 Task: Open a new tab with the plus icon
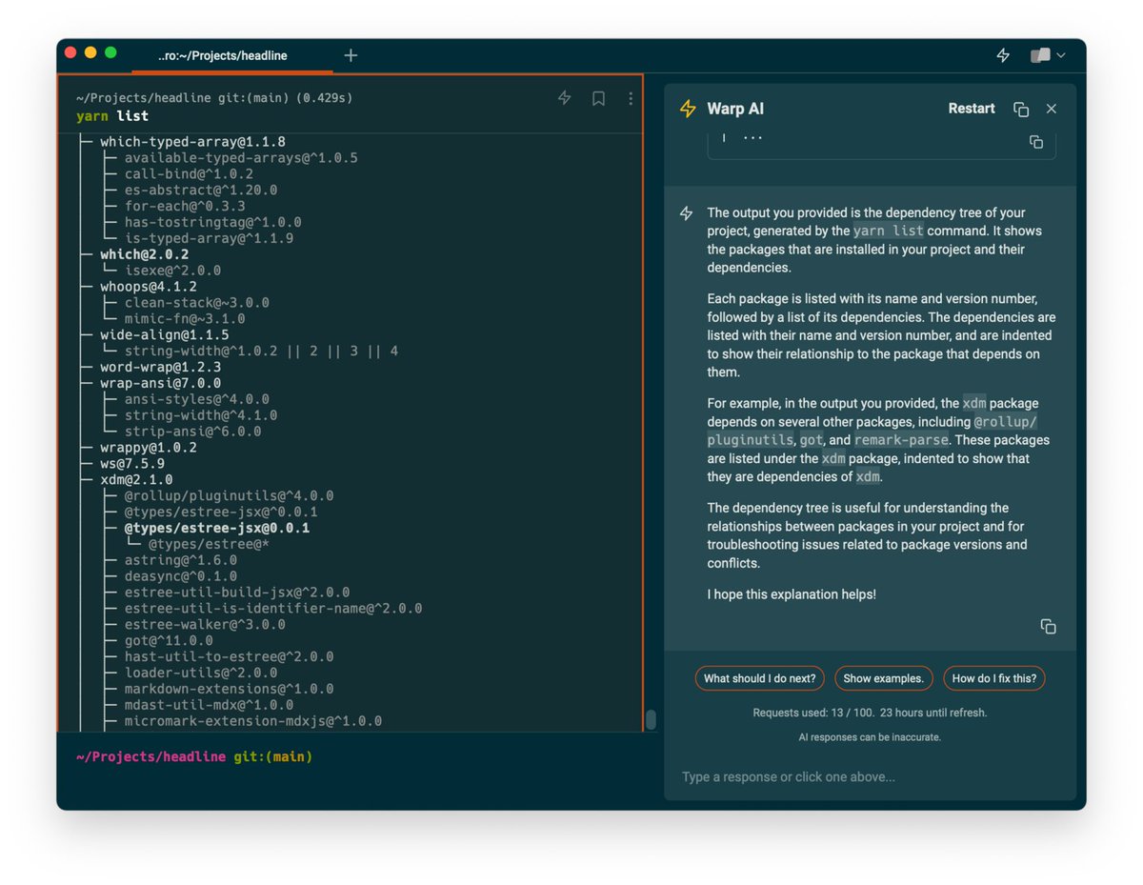(x=351, y=55)
